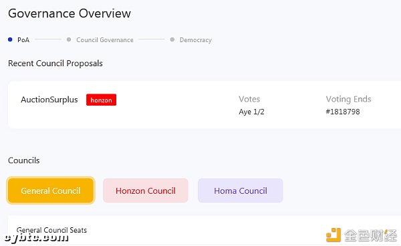Click the Voting Ends column label
401x246 pixels.
pyautogui.click(x=349, y=99)
